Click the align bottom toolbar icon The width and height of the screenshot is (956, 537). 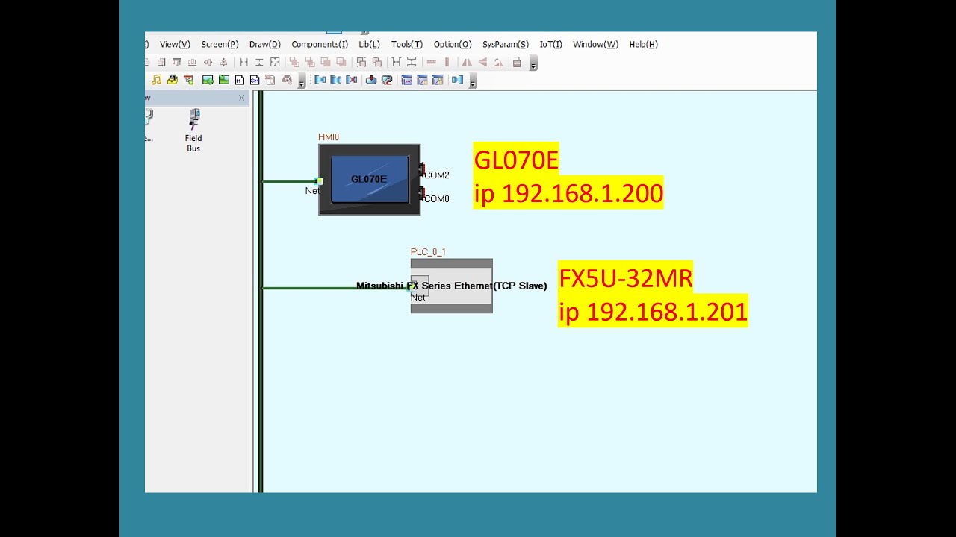pyautogui.click(x=192, y=63)
